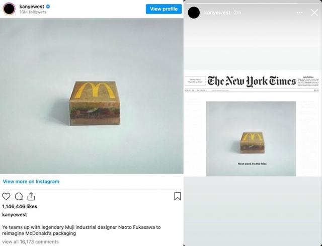Save the post with the bookmark icon

(177, 196)
